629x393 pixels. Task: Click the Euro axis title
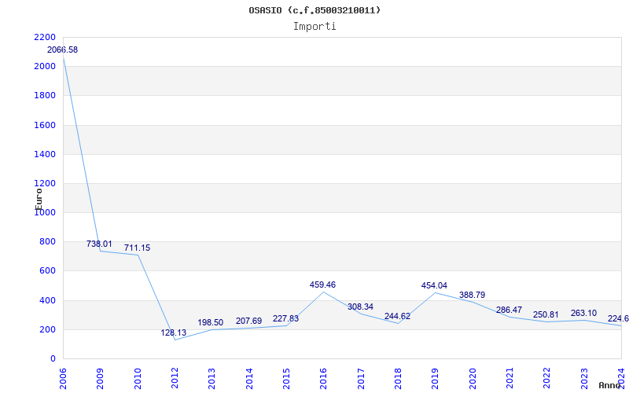coord(39,199)
